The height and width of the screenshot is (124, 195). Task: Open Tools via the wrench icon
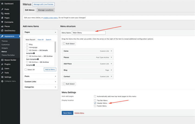(x=2, y=73)
